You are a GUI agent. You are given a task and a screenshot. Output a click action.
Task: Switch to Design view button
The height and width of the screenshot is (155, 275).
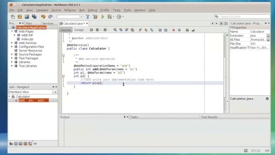click(79, 30)
